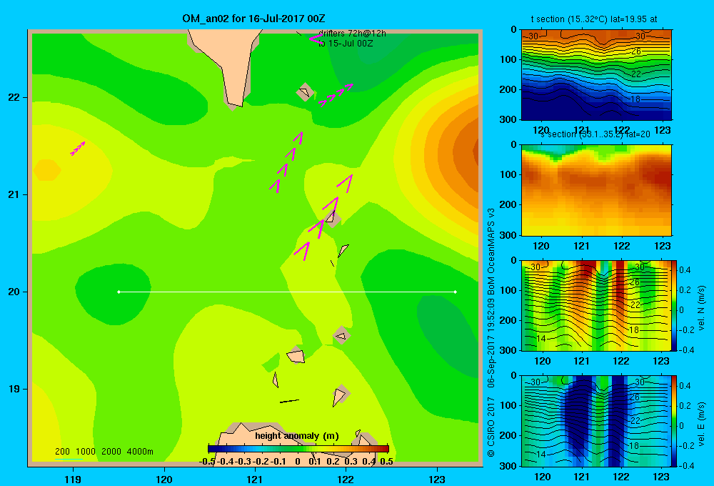Open the salinity section plot
The width and height of the screenshot is (714, 486).
coord(596,190)
